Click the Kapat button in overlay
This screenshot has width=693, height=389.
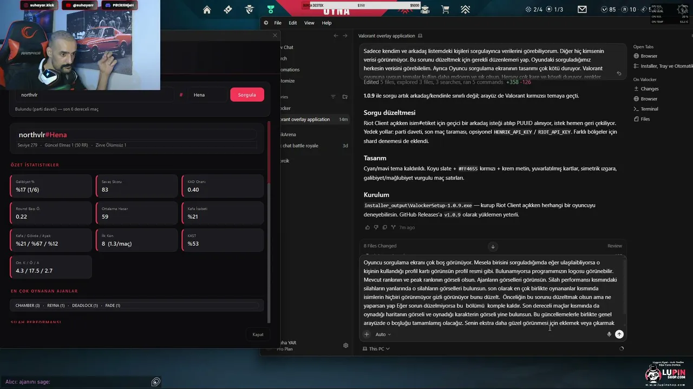point(258,334)
